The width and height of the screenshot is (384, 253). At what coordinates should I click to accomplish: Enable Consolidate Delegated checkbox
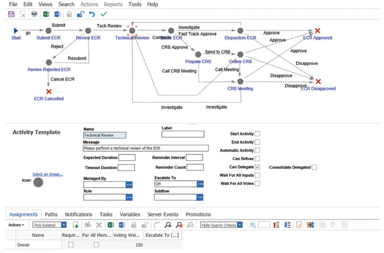(x=314, y=167)
